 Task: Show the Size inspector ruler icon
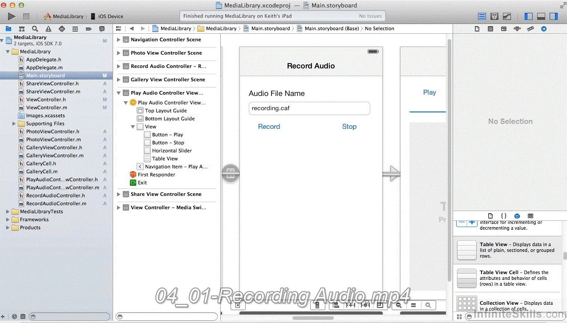[531, 28]
